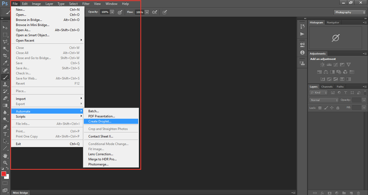The image size is (368, 195).
Task: Add a Vibrance triangle adjustment
Action: (349, 65)
